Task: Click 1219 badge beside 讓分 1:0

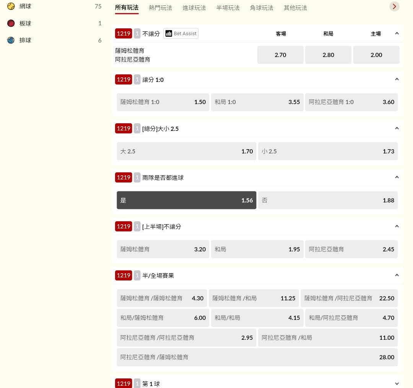Action: point(124,80)
